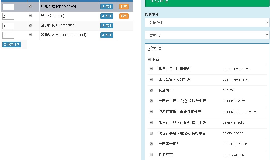Click the 訊息管理 [open-news] module name

(x=58, y=6)
